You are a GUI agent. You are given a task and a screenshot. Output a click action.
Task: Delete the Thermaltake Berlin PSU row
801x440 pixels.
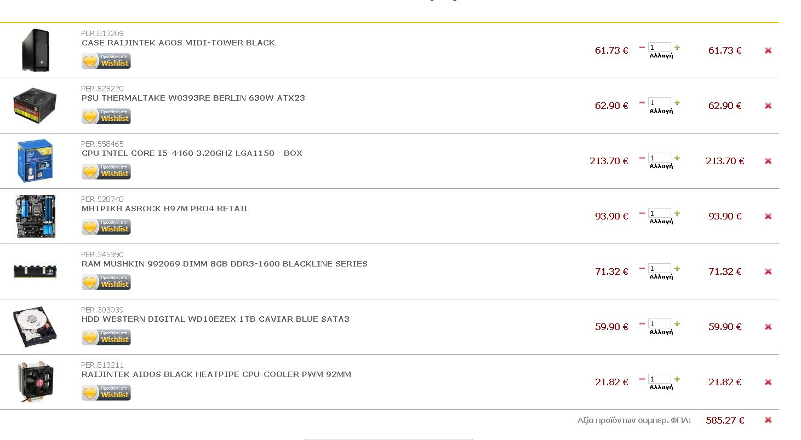pos(768,106)
